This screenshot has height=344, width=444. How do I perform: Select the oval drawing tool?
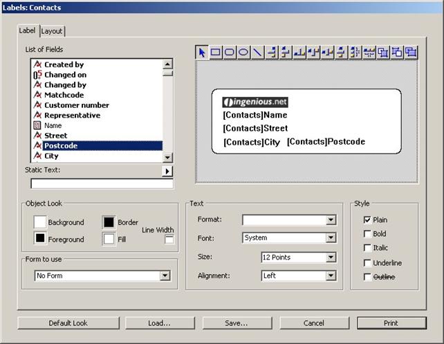click(243, 52)
